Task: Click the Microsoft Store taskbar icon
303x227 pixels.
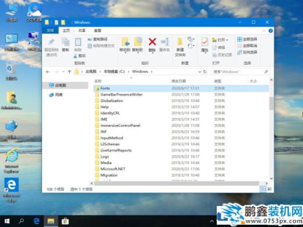Action: click(x=65, y=221)
